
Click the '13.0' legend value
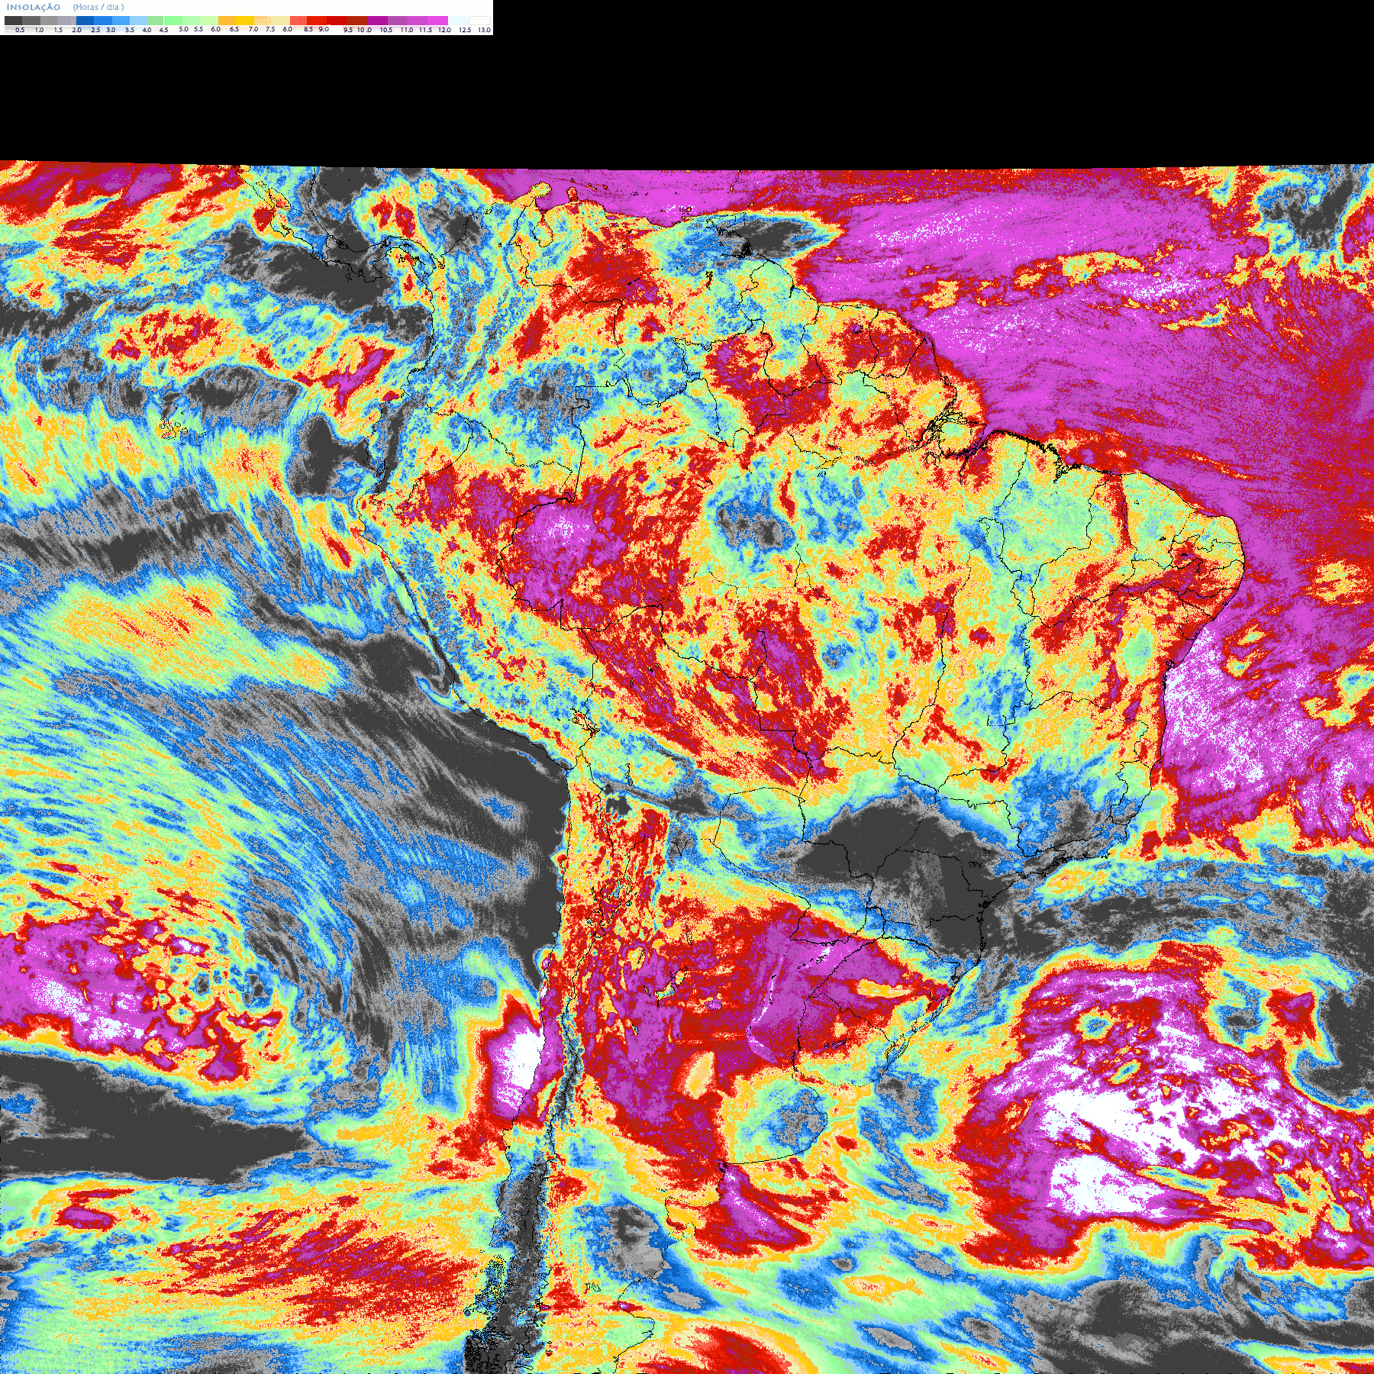tap(485, 30)
